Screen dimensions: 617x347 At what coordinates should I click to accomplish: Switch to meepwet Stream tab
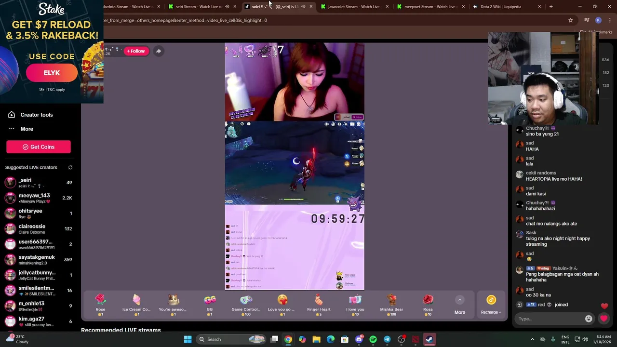[430, 7]
